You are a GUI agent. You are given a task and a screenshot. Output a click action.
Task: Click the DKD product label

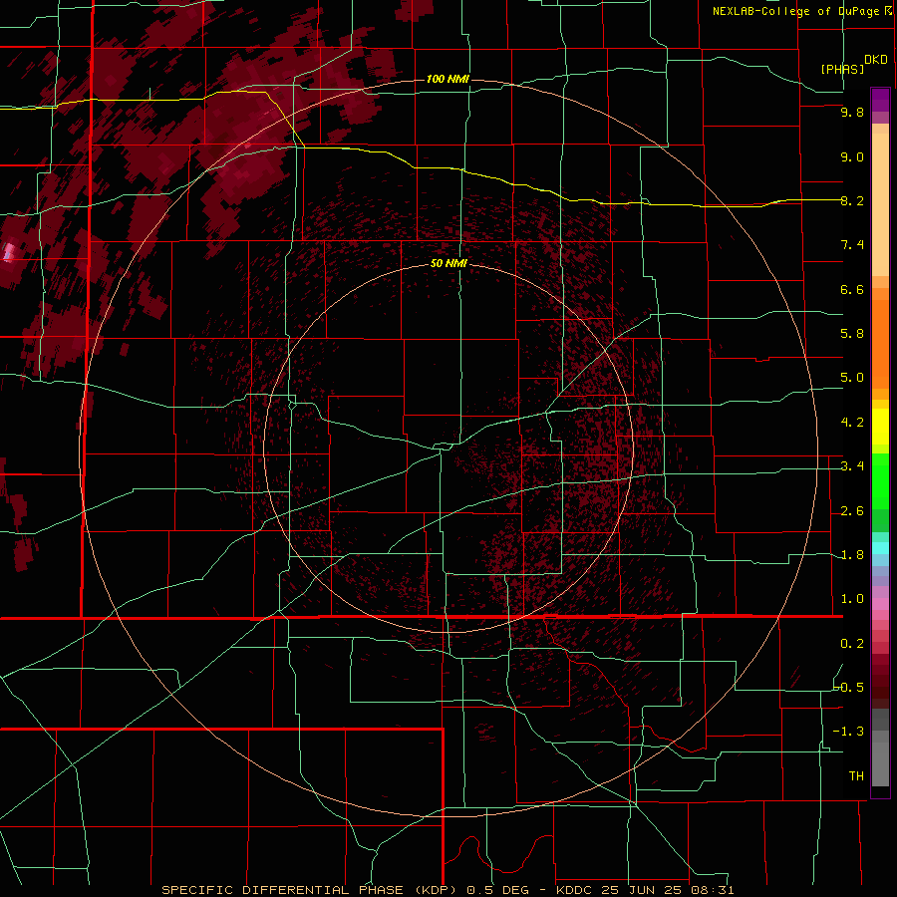[876, 59]
